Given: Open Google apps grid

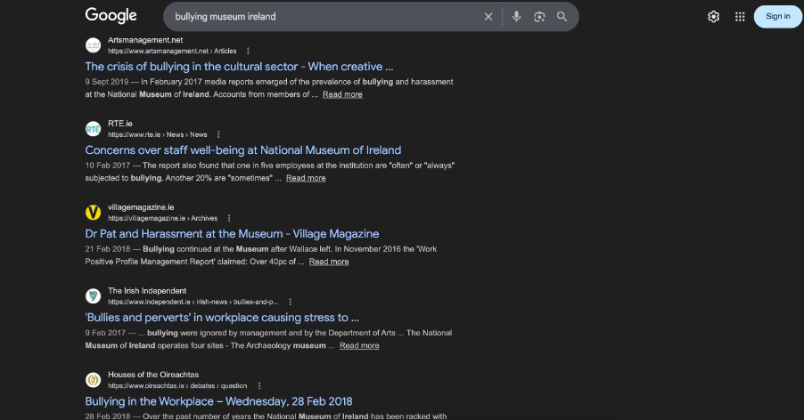Looking at the screenshot, I should tap(740, 17).
